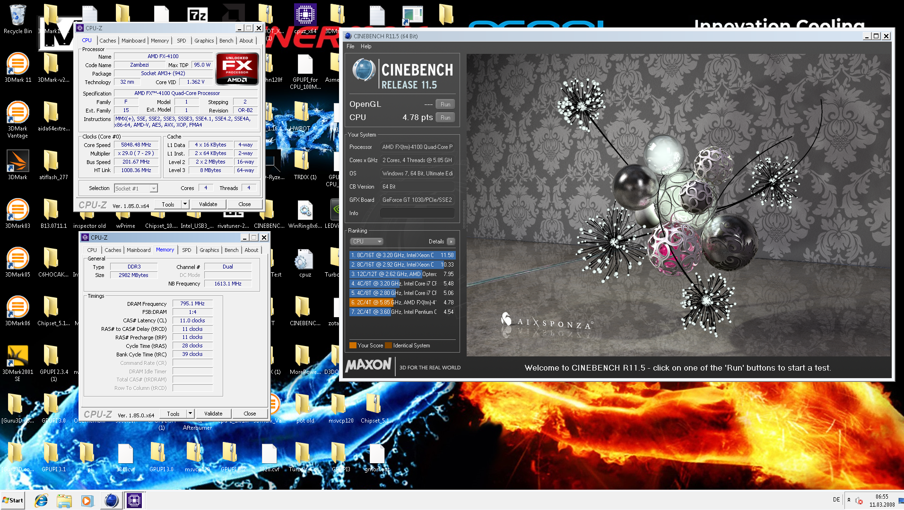
Task: Click the DRAM Frequency value 795.1 MHz
Action: pos(192,303)
